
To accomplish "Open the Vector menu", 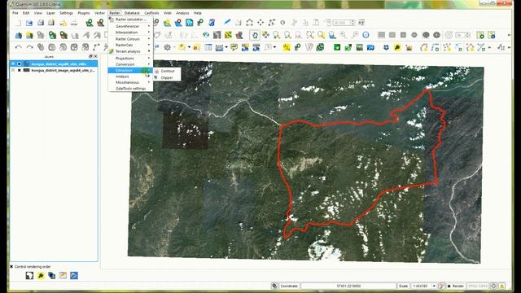I will pos(99,13).
